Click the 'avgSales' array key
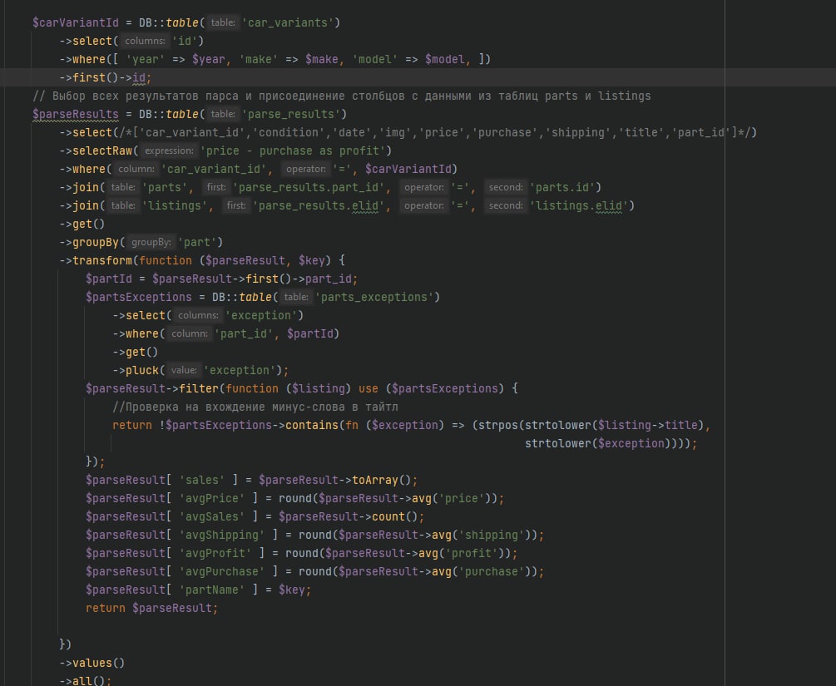836x686 pixels. click(x=211, y=516)
